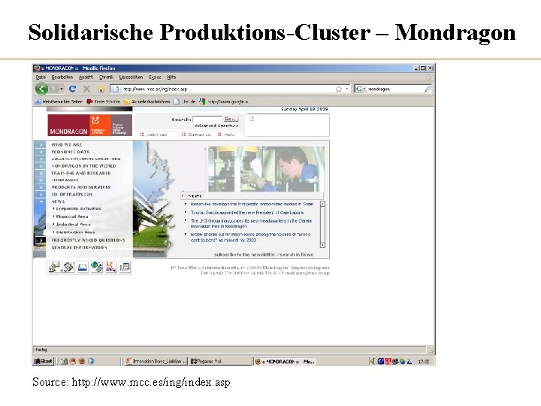Click the magnifier icon in browser search box
This screenshot has width=541, height=406.
coord(428,89)
